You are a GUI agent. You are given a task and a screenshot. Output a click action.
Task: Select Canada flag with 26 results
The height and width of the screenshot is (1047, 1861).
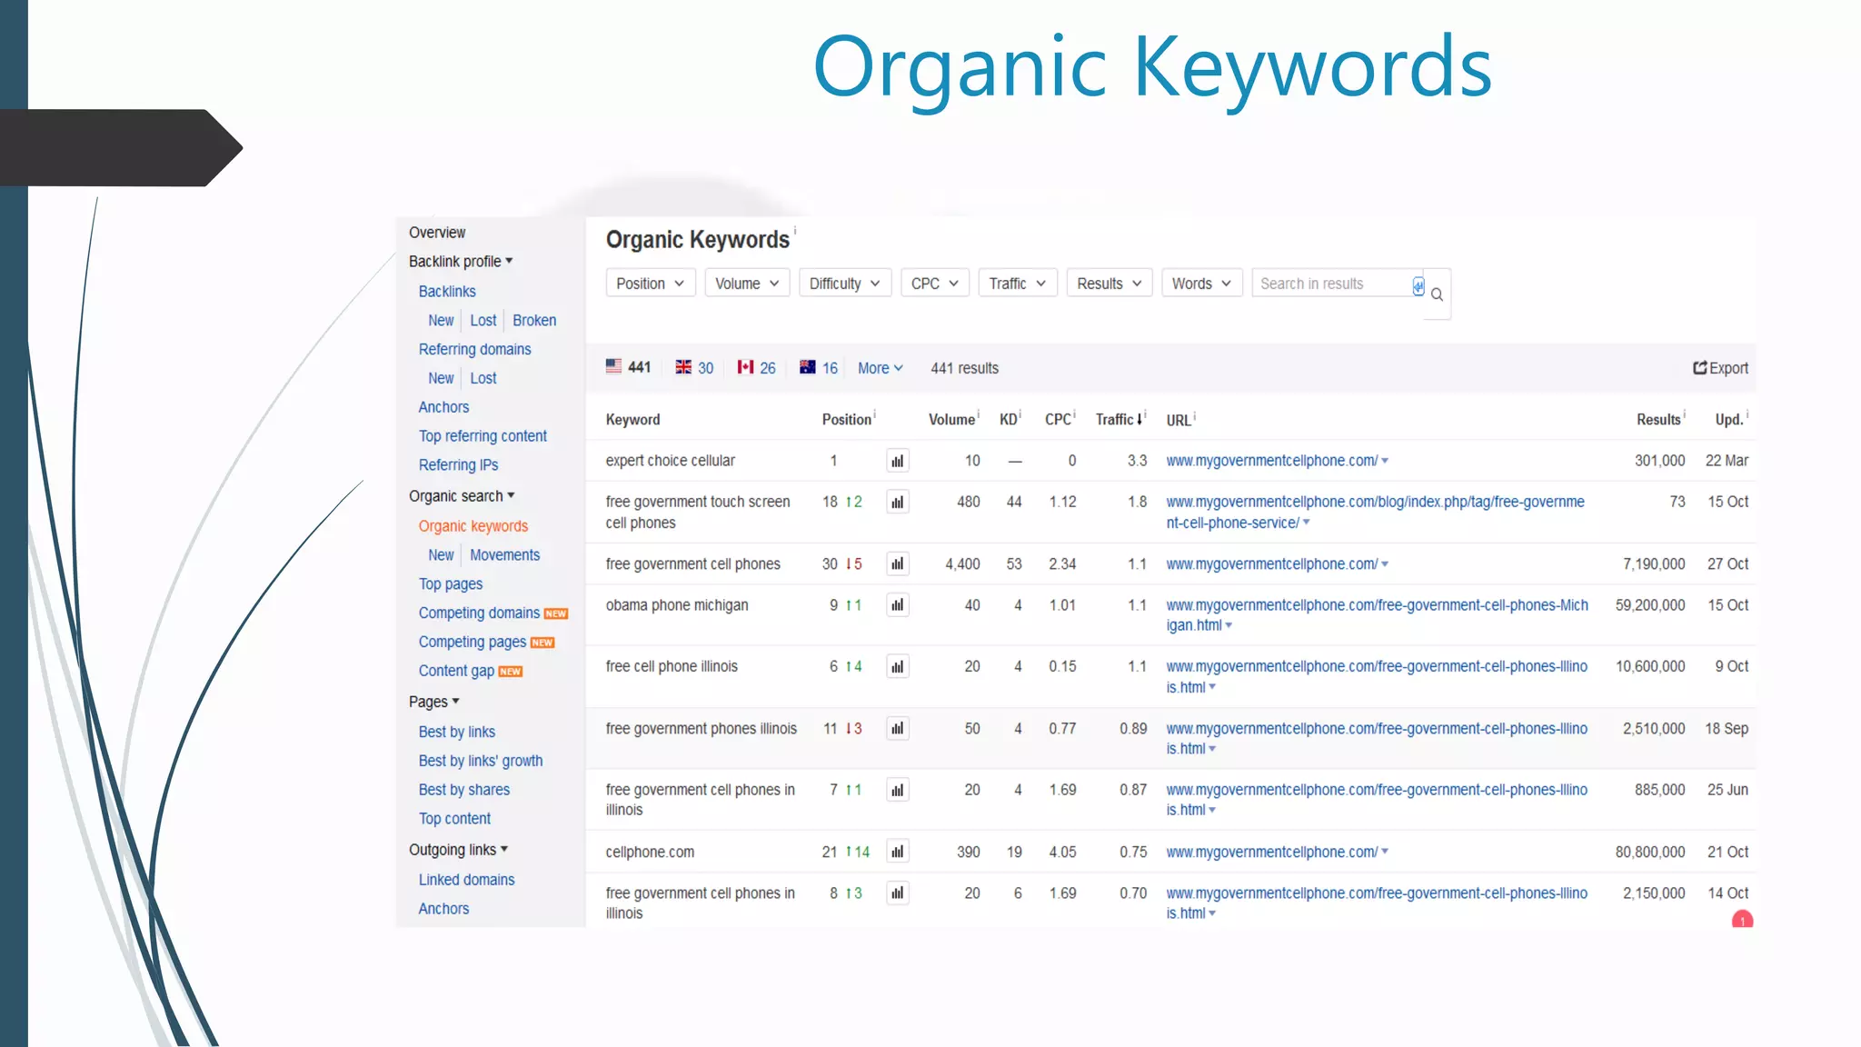click(x=756, y=367)
